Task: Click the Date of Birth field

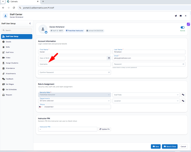Action: (x=73, y=58)
